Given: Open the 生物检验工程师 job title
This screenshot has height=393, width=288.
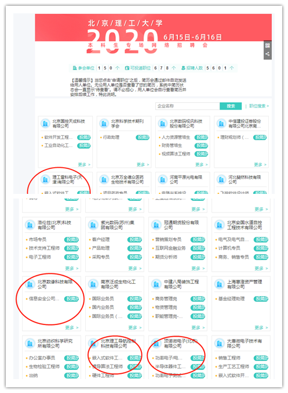Looking at the screenshot, I should [44, 367].
